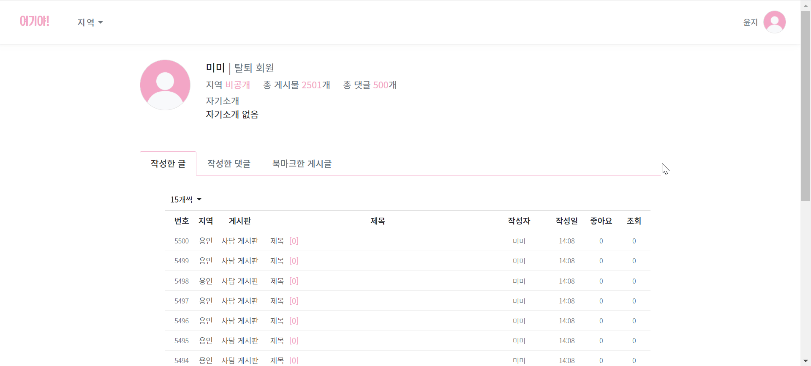The width and height of the screenshot is (811, 366).
Task: Open the post title in row 5500
Action: coord(277,241)
